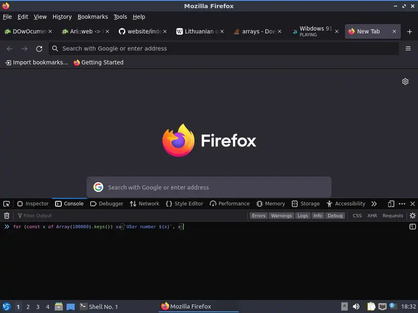Click the network monitor tray icon

point(382,306)
